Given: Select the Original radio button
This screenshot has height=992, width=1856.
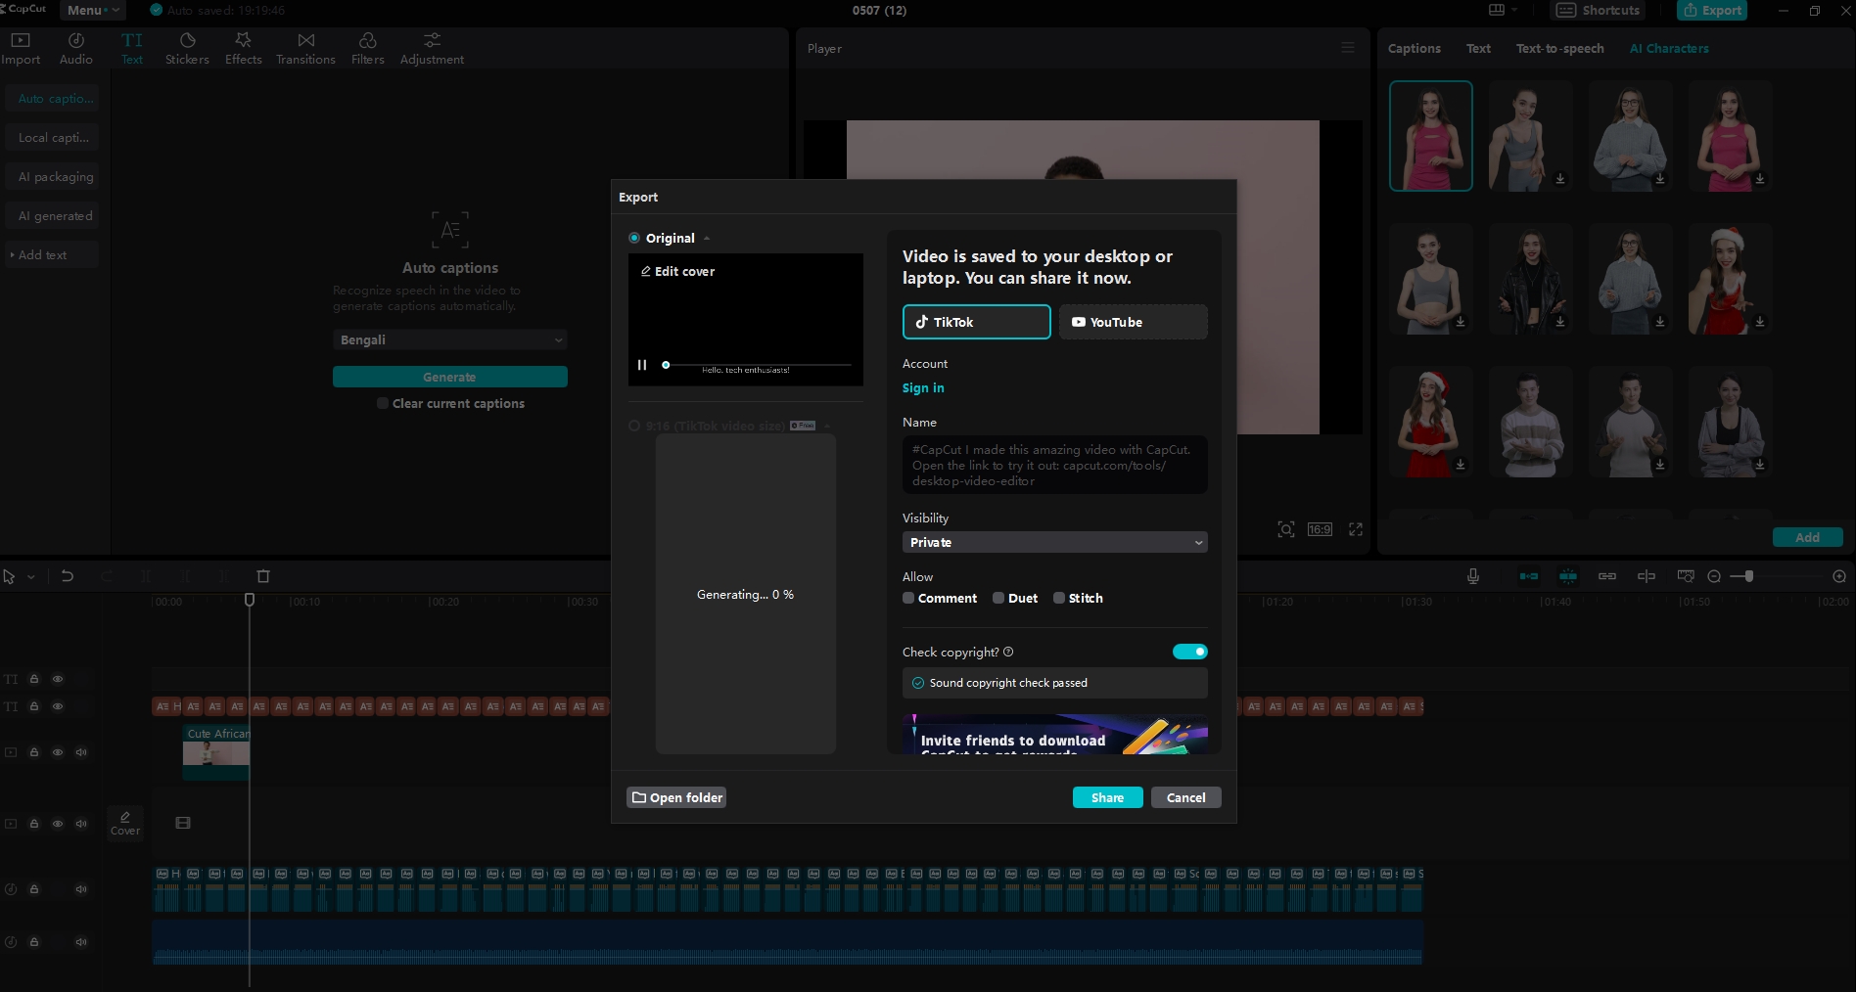Looking at the screenshot, I should point(634,238).
